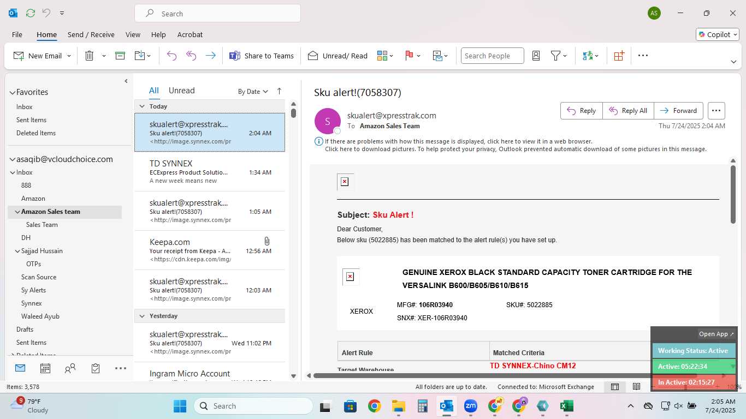Open the People icon in navigation bar
Viewport: 746px width, 419px height.
[x=70, y=368]
